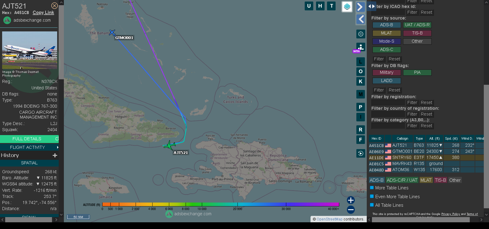
Task: Enable All Table Lines checkbox
Action: click(372, 205)
